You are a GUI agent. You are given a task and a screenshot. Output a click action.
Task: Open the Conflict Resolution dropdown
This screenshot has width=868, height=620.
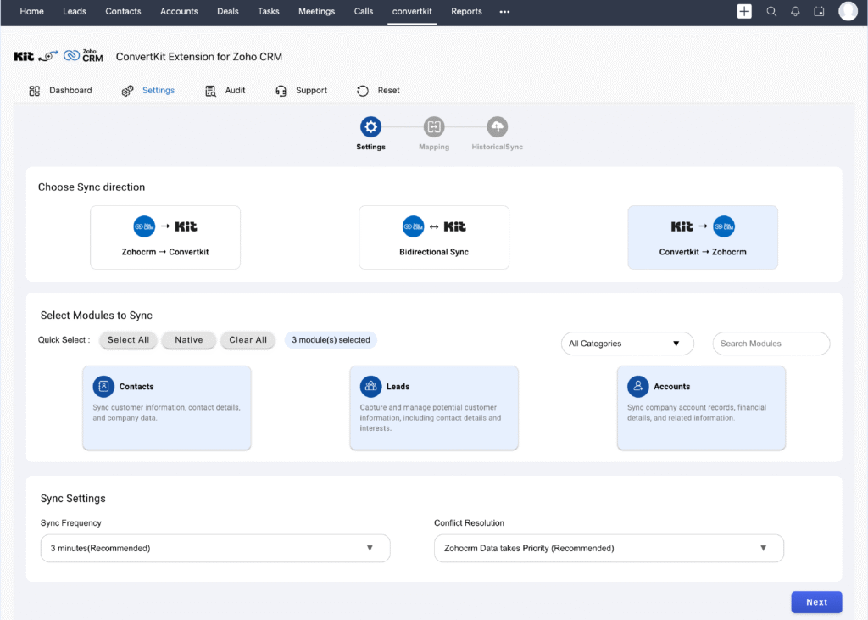click(609, 549)
